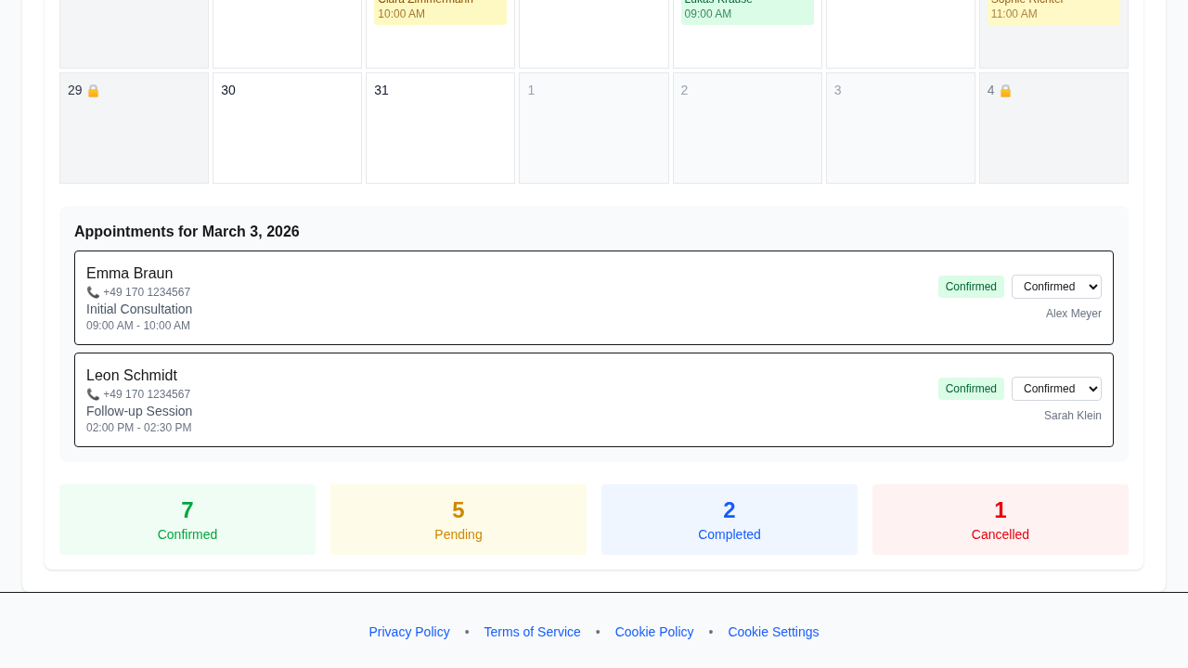1188x668 pixels.
Task: Open the Terms of Service link
Action: (x=532, y=632)
